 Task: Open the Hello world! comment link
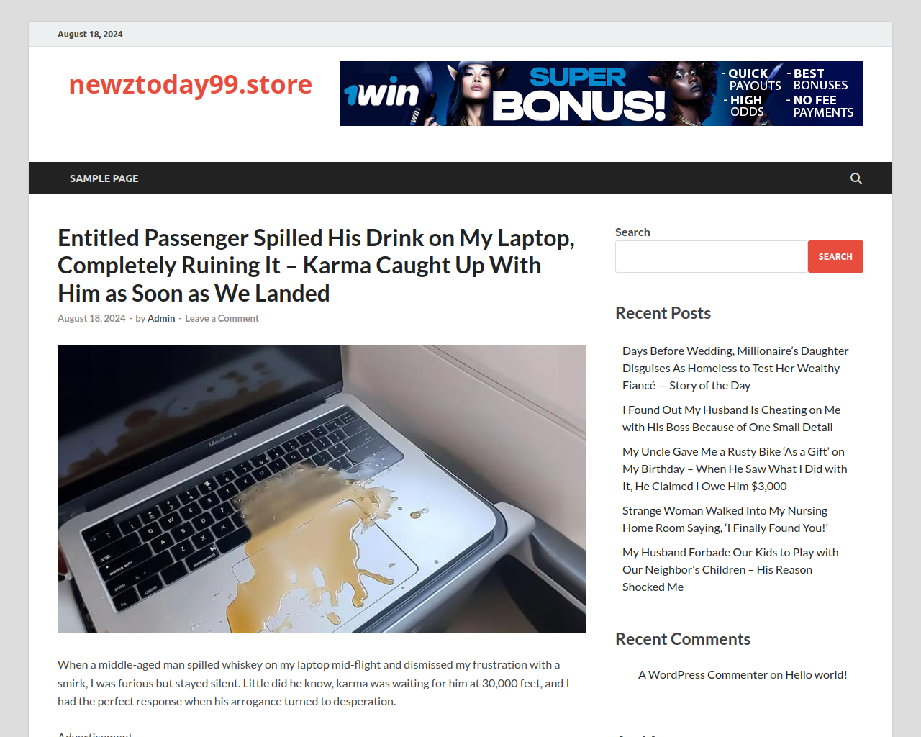click(x=816, y=674)
